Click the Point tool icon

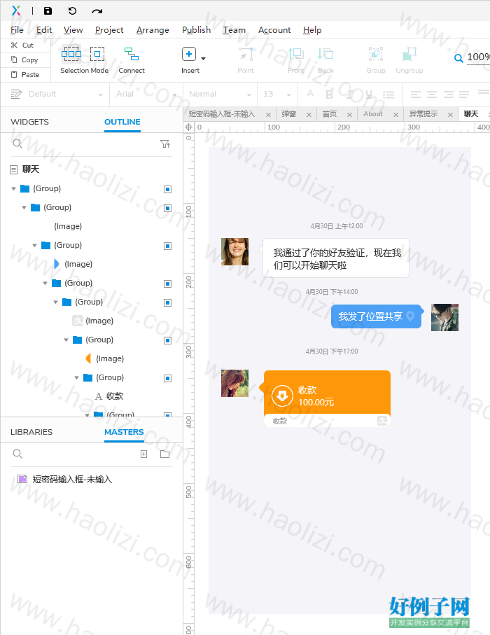pyautogui.click(x=246, y=54)
